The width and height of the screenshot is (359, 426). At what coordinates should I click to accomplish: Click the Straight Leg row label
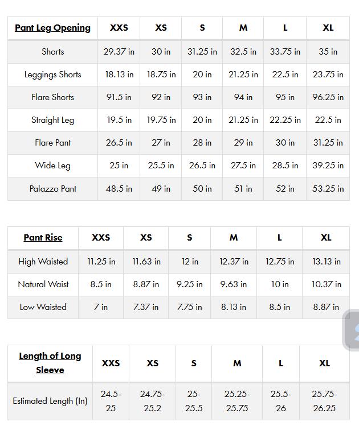click(x=52, y=120)
